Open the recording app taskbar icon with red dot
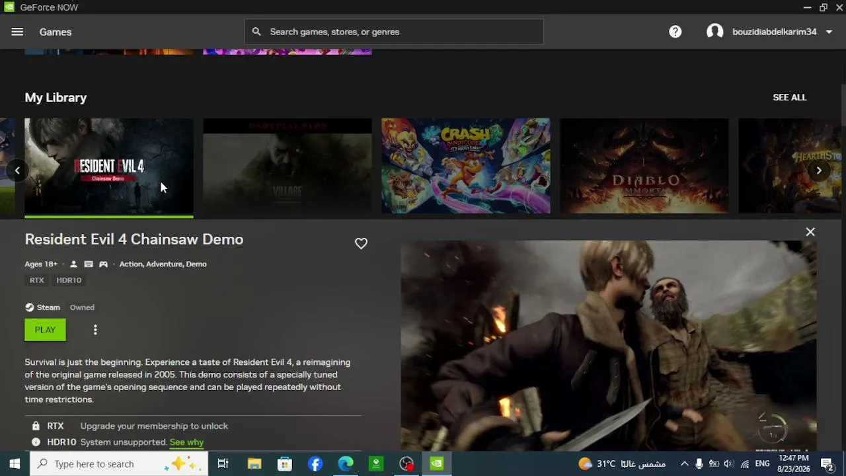The width and height of the screenshot is (846, 476). coord(406,463)
